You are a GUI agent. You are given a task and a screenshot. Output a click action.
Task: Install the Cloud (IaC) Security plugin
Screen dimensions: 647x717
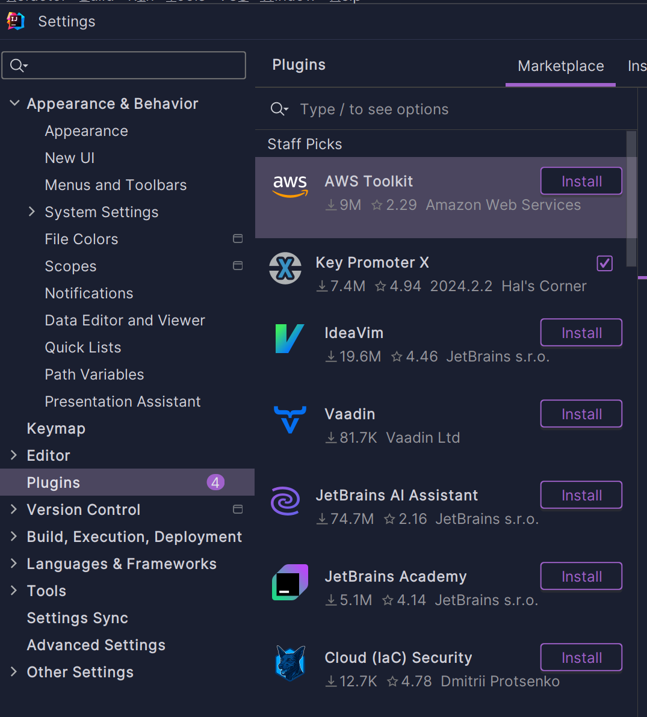pos(581,657)
